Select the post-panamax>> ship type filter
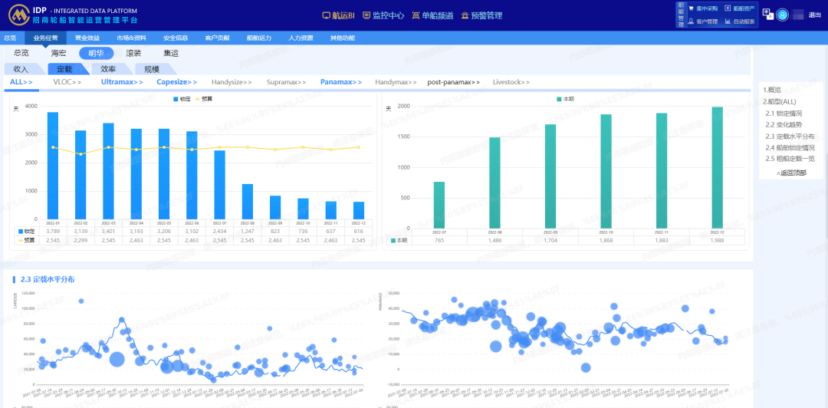 [x=454, y=82]
